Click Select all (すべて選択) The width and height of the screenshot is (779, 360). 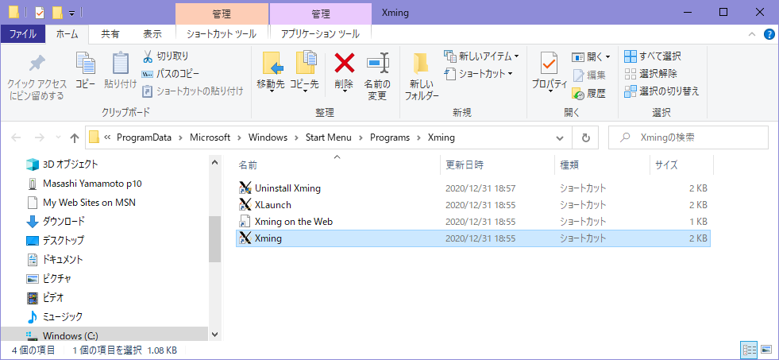653,56
